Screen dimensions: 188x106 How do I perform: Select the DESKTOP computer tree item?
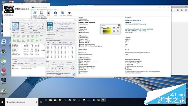point(40,17)
